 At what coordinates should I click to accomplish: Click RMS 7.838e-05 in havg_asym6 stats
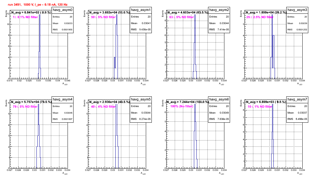[x=219, y=119]
